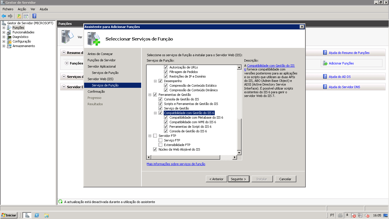Open the Ficheiro menu
389x219 pixels.
[x=8, y=9]
